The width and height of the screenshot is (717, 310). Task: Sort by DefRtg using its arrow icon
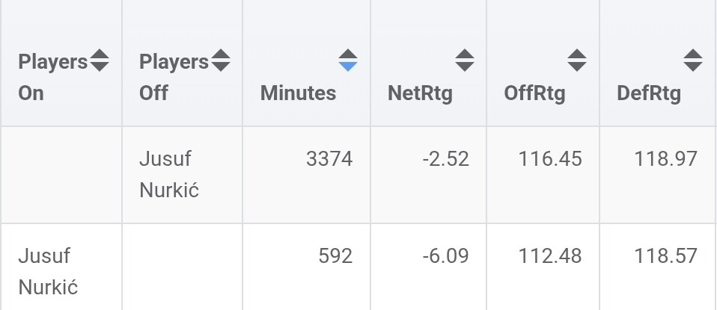point(693,61)
